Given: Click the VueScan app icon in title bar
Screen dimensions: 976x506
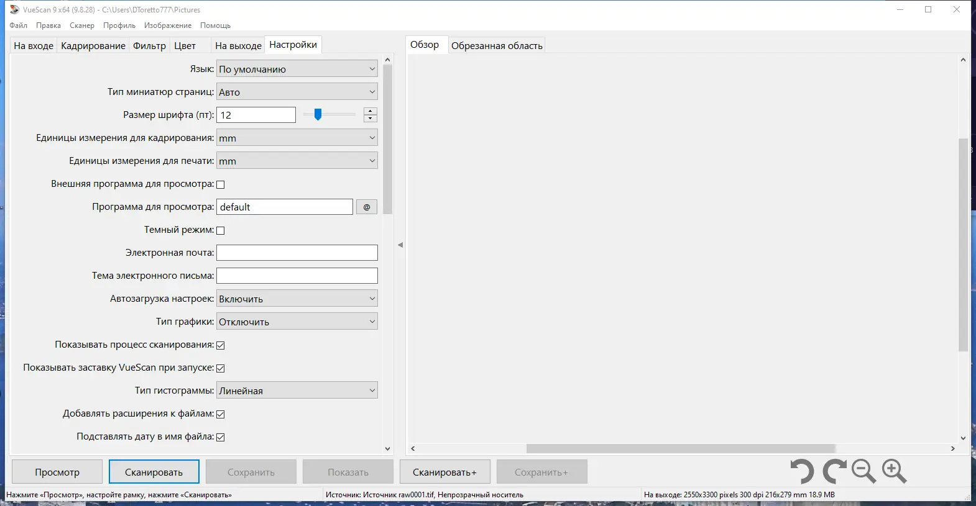Looking at the screenshot, I should tap(14, 9).
